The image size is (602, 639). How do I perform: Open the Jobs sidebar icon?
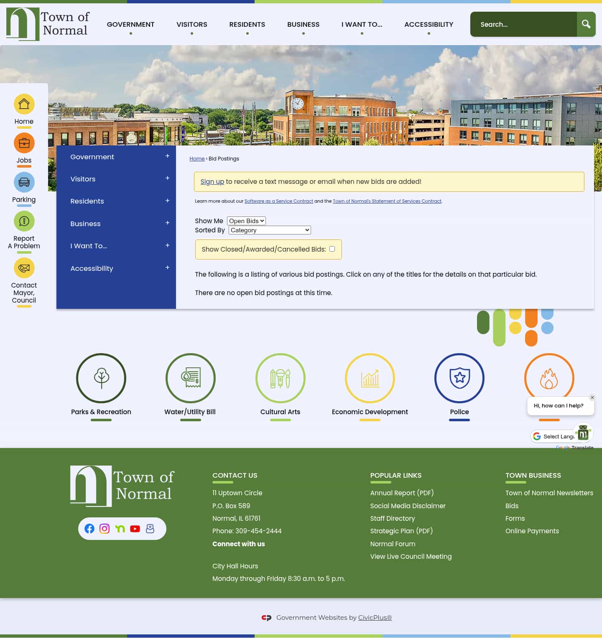[x=24, y=143]
